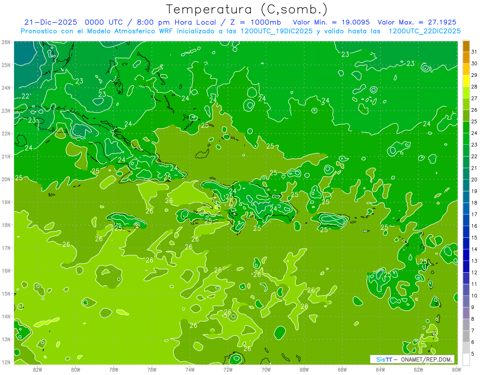
Task: Click the yellow swatch between legend 28 and 29
Action: 466,81
